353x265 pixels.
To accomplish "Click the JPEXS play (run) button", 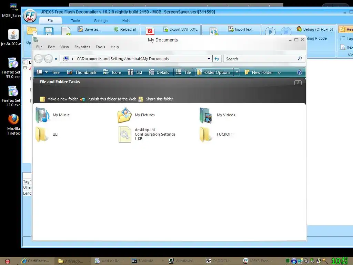I will tap(270, 32).
